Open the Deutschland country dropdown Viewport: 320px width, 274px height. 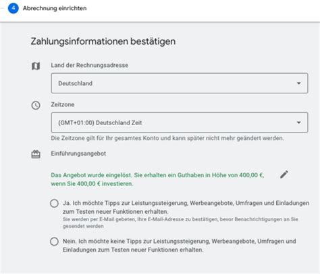[180, 83]
